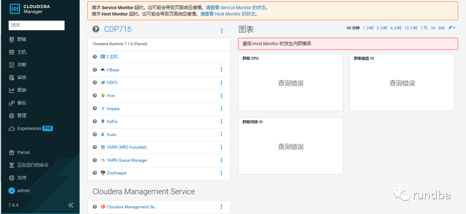
Task: Click the 群集 CPU chart panel
Action: pyautogui.click(x=291, y=82)
